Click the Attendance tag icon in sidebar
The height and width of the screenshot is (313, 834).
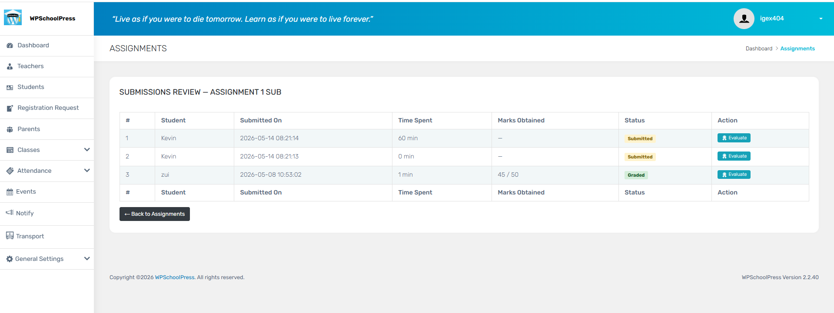click(10, 171)
